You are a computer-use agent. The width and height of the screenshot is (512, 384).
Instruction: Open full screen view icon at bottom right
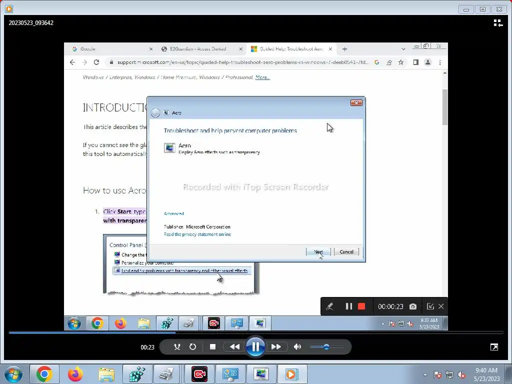coord(494,347)
